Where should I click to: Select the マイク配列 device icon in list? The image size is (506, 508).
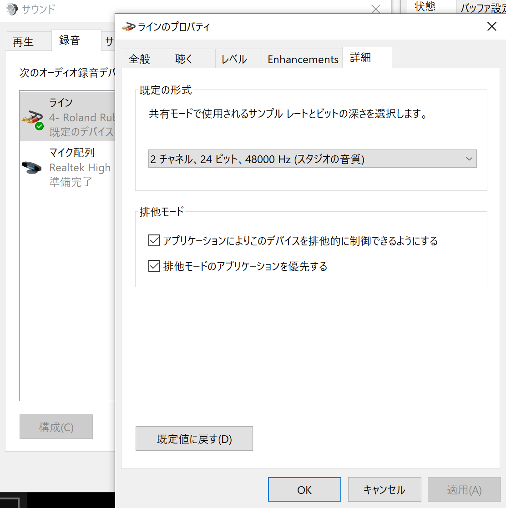click(32, 168)
